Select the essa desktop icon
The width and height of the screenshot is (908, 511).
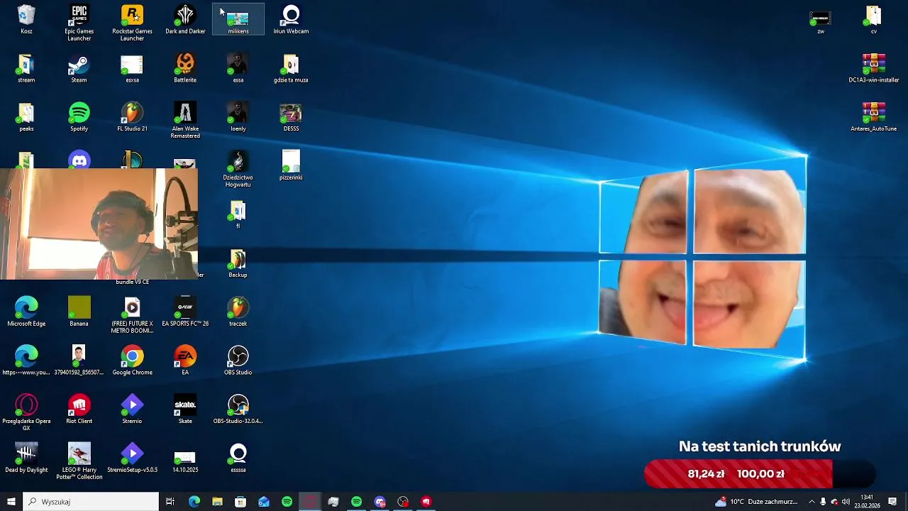[238, 69]
